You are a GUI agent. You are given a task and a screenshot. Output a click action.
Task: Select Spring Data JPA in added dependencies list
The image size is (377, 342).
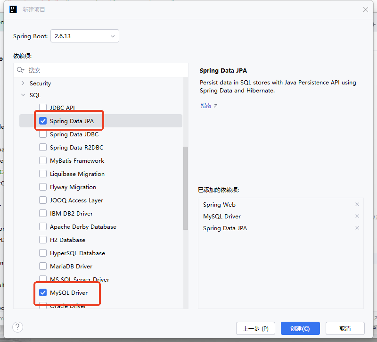(x=225, y=228)
